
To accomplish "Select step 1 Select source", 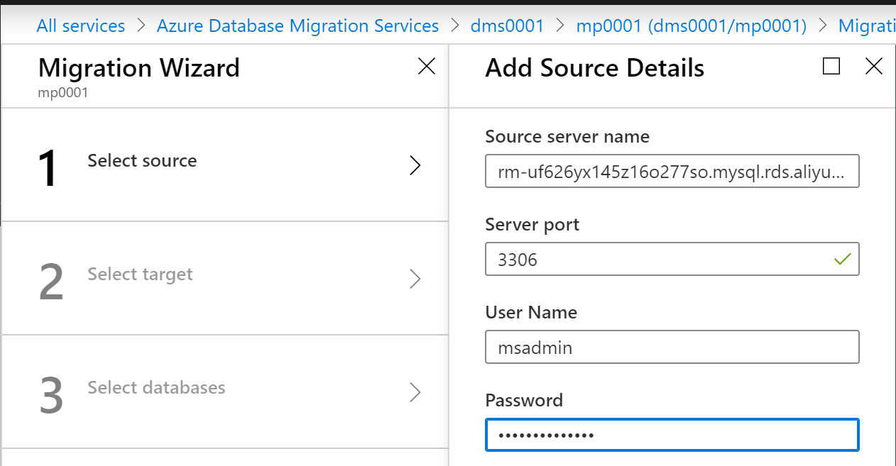I will (142, 161).
